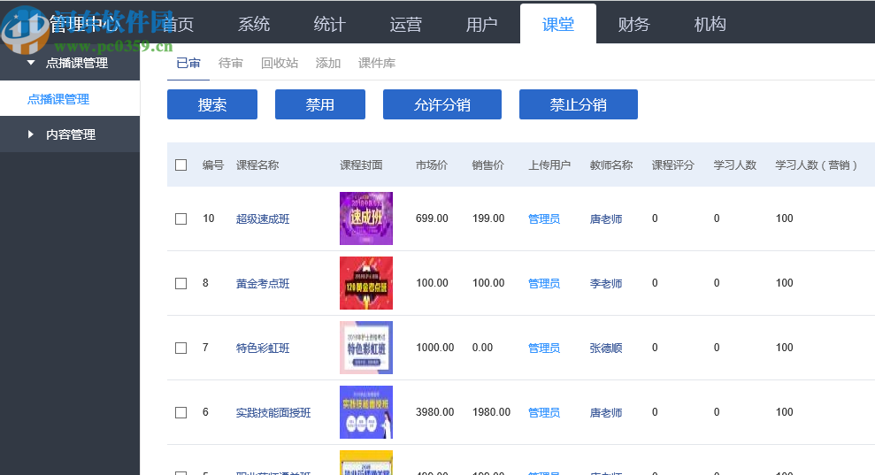Click the 199.00 sale price cell
The height and width of the screenshot is (475, 875).
point(488,218)
